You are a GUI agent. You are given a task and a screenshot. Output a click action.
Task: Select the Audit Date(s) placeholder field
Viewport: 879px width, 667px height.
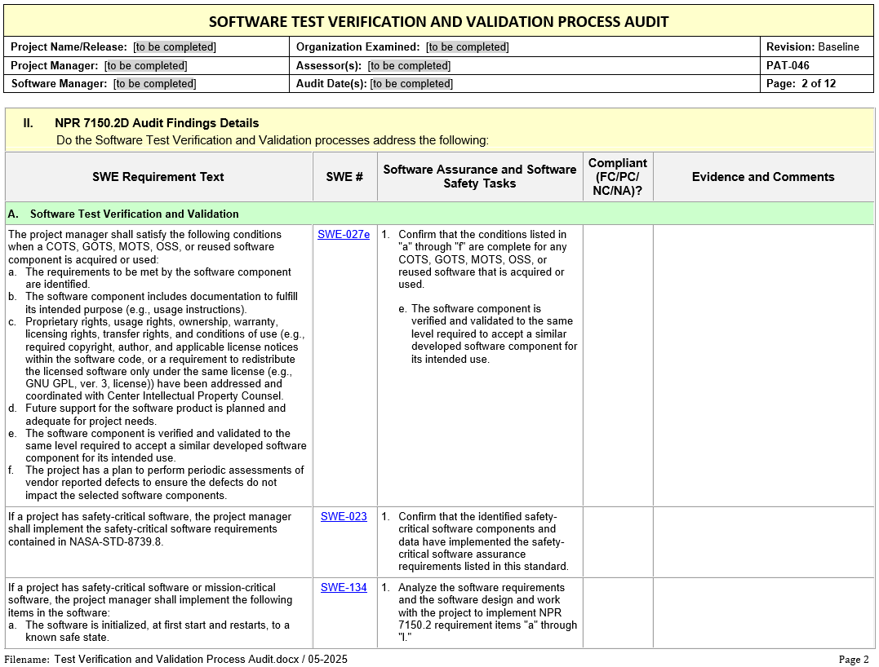coord(411,84)
